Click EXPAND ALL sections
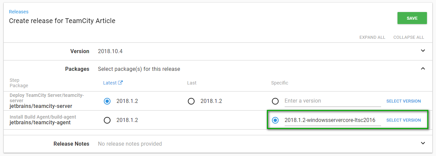This screenshot has height=156, width=436. (372, 37)
